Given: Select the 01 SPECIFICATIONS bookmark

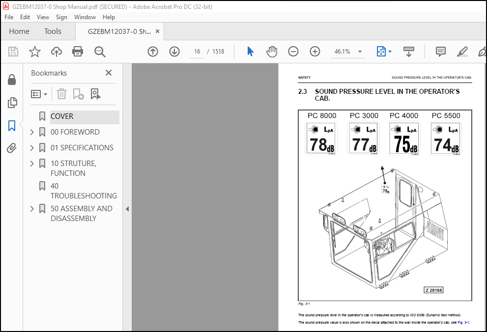Looking at the screenshot, I should 82,148.
